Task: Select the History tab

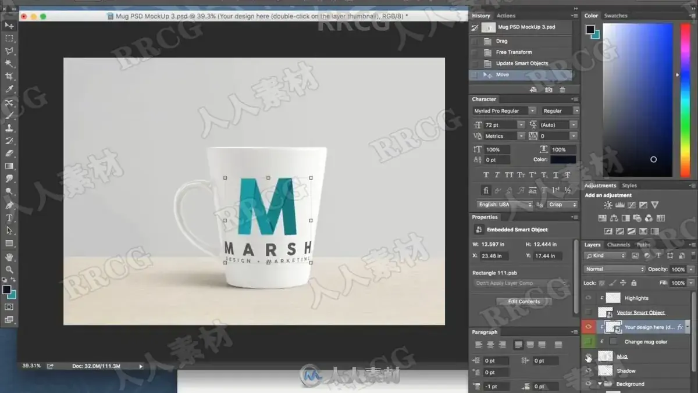Action: click(480, 16)
